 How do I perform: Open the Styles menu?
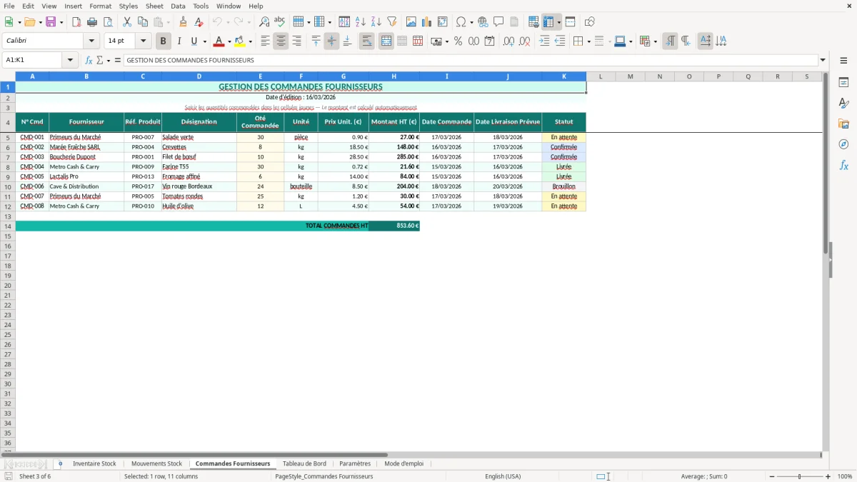pos(129,6)
